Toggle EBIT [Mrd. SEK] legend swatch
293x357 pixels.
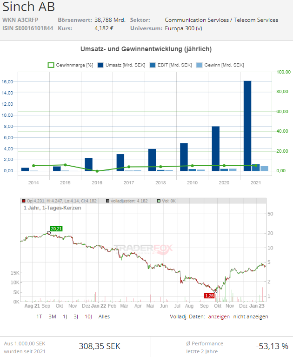coord(153,65)
